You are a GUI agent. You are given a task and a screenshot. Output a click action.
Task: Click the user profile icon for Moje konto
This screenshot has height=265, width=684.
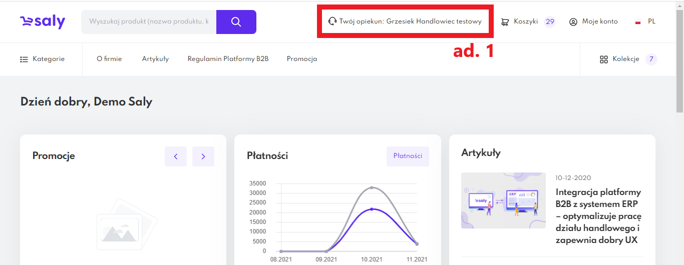coord(573,22)
